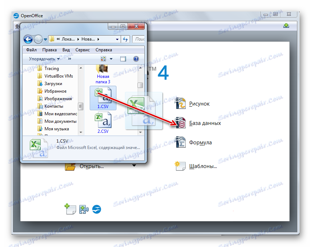
Task: Expand the Упорядочить dropdown
Action: [44, 59]
